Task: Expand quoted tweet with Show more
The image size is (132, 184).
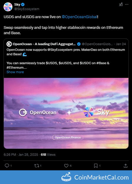Action: pos(15,72)
